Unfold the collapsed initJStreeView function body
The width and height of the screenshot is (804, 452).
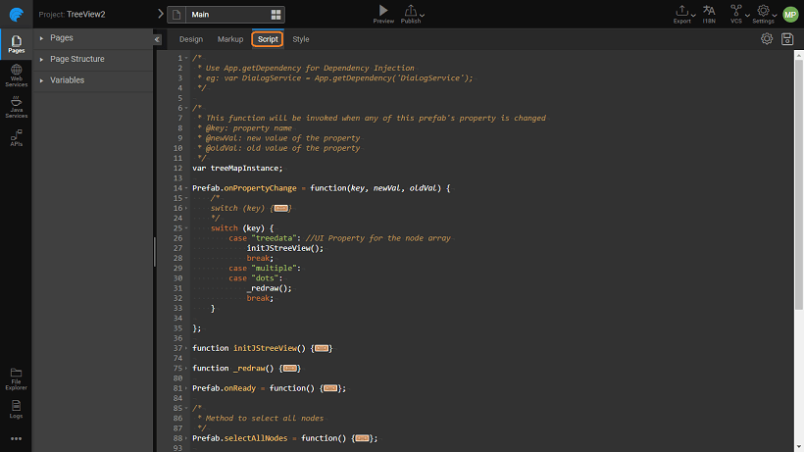323,348
